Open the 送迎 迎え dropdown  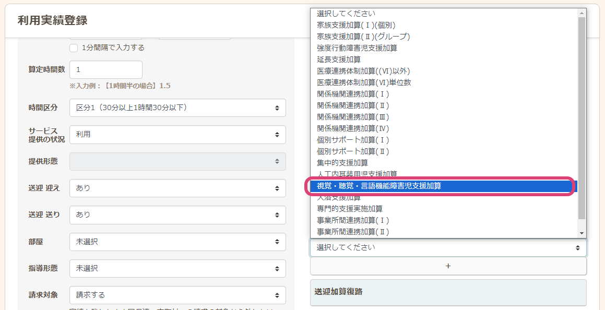[177, 188]
